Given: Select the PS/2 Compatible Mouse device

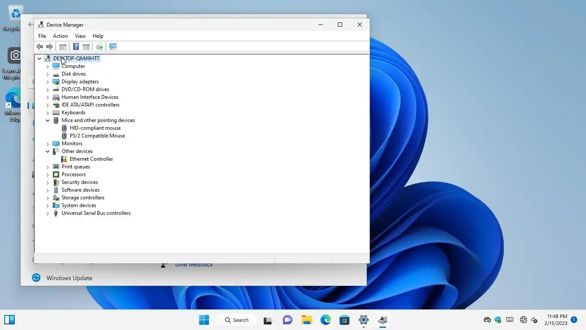Looking at the screenshot, I should click(x=97, y=136).
